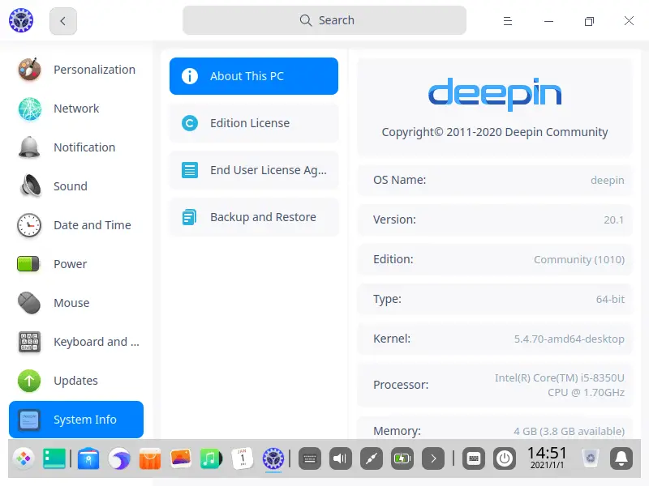This screenshot has height=486, width=649.
Task: Open the green multitasking view dock icon
Action: 54,458
